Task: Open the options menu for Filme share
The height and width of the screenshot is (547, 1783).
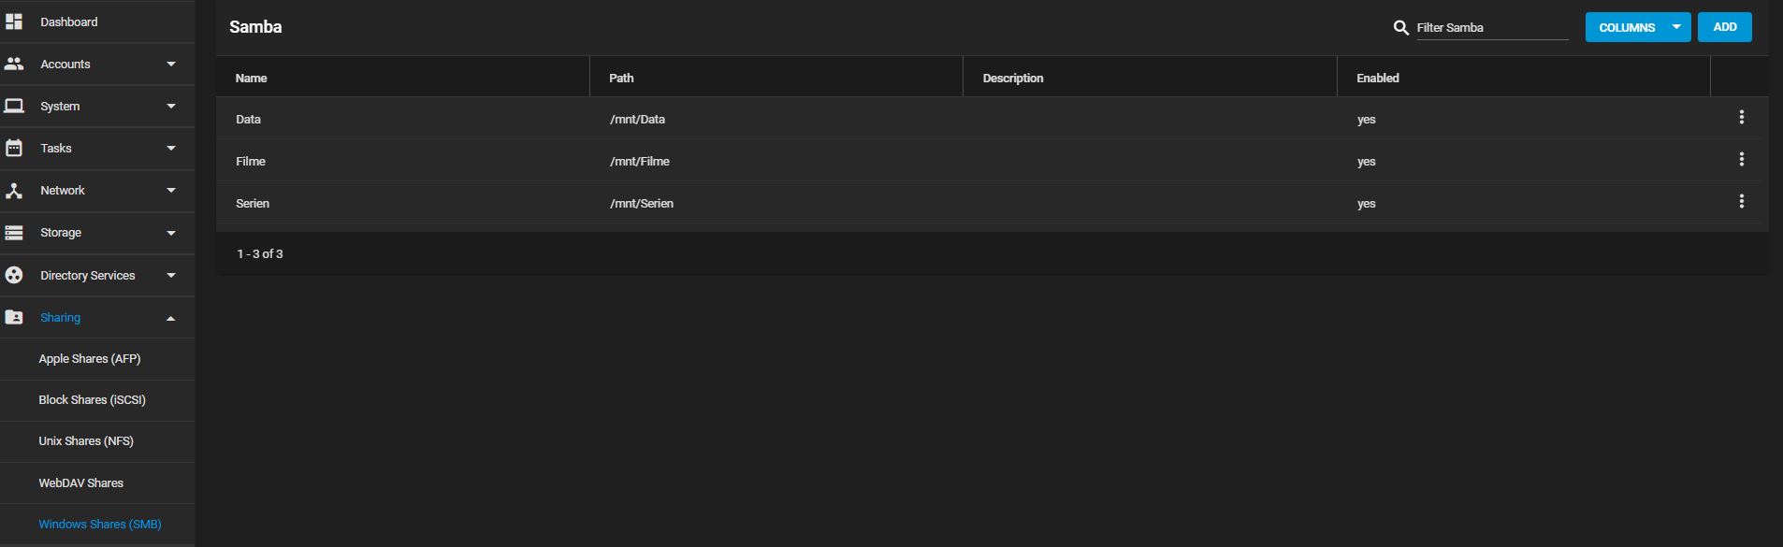Action: point(1741,159)
